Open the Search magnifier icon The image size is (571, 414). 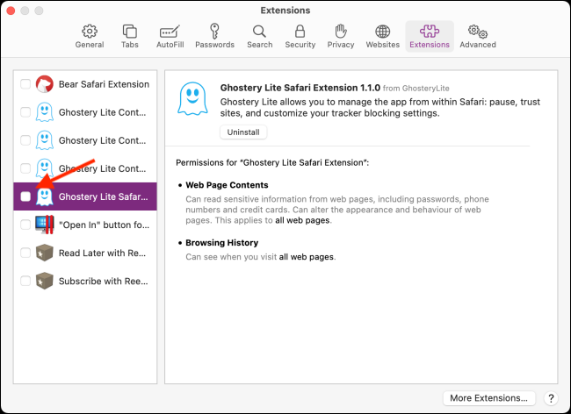(259, 32)
